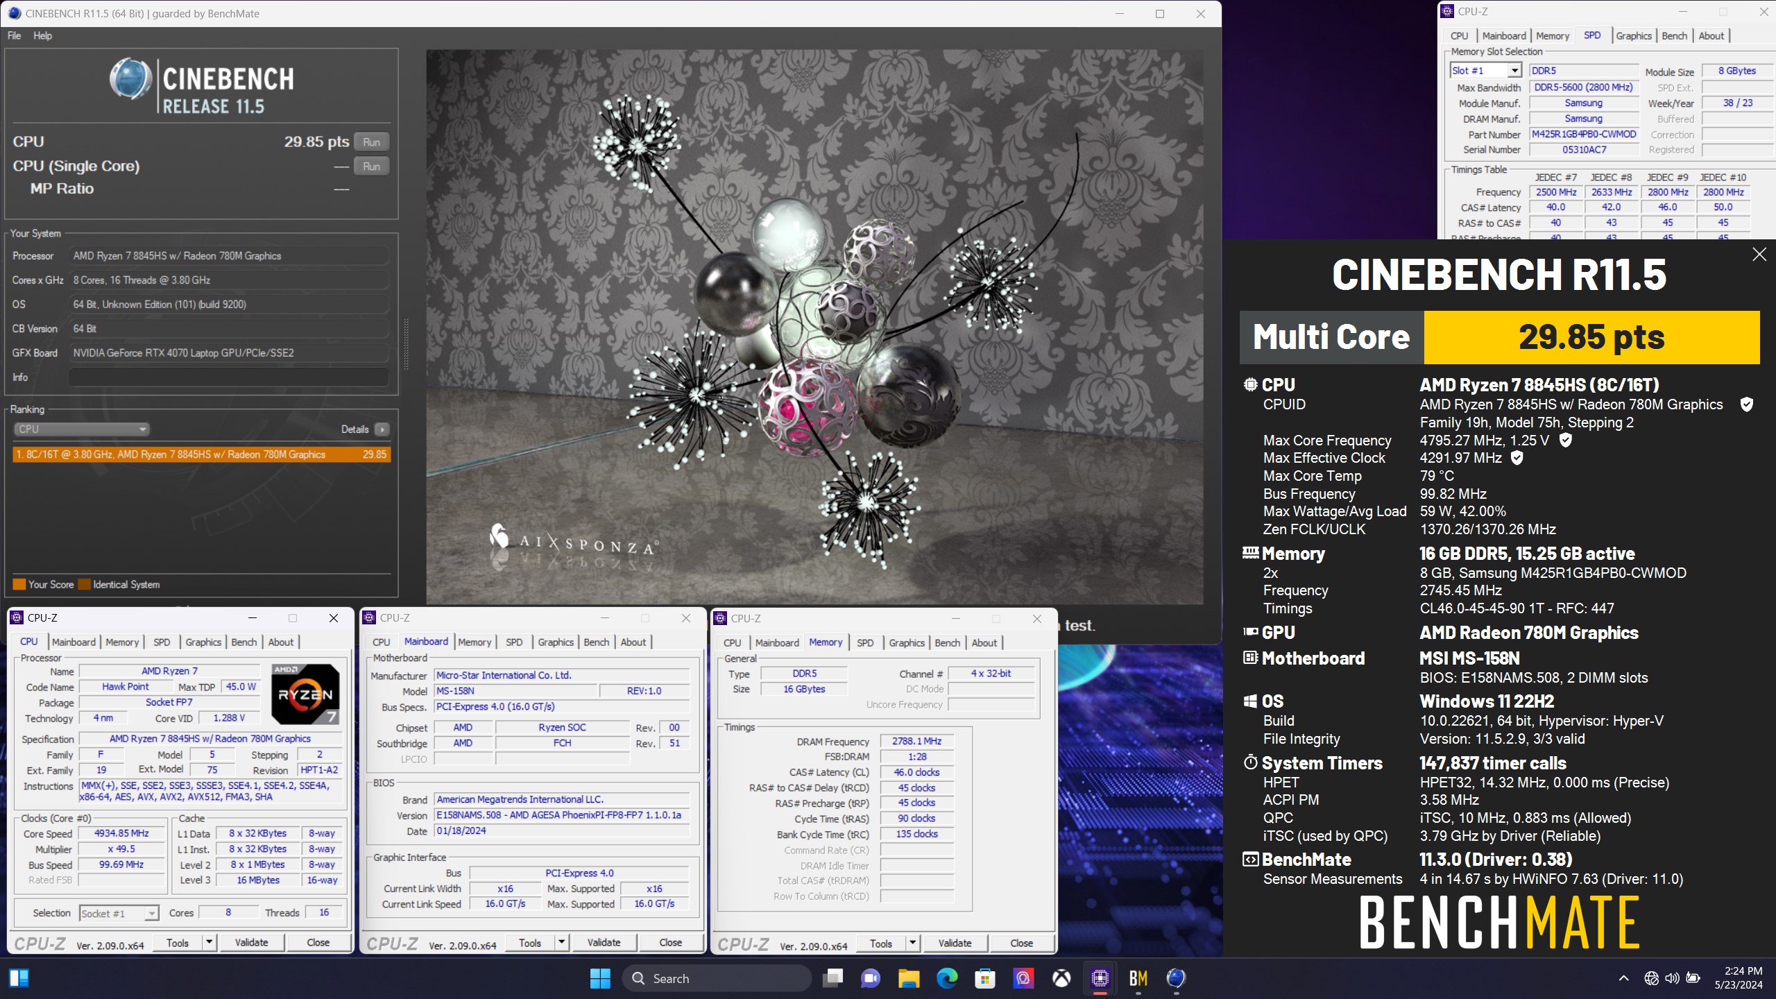Open Slot #1 memory slot dropdown
This screenshot has width=1776, height=999.
1485,71
